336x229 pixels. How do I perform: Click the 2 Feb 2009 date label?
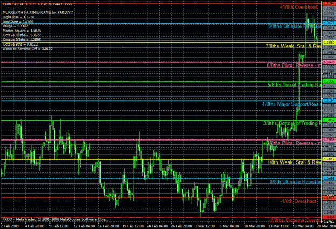(10, 226)
